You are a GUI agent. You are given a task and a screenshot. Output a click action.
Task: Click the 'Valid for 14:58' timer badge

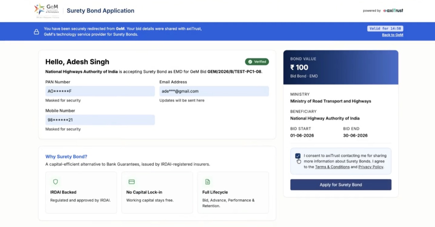coord(385,29)
